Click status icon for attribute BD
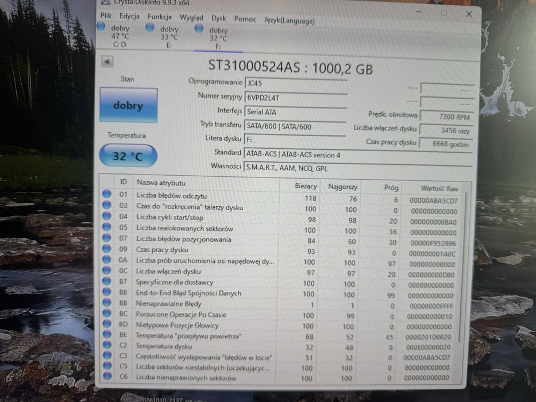The width and height of the screenshot is (536, 402). [x=107, y=323]
